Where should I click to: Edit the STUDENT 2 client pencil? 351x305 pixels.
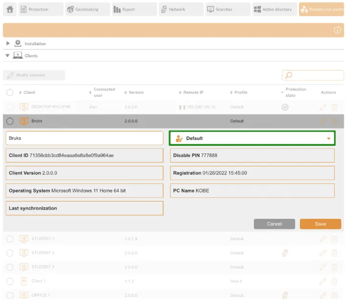coord(323,253)
